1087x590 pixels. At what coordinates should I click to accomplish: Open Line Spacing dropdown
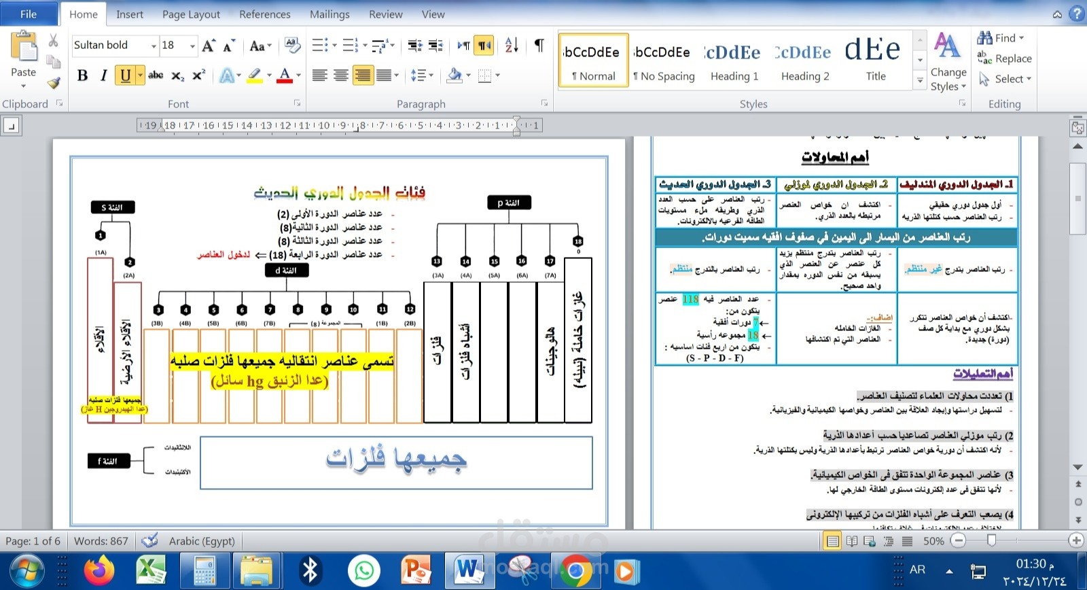[x=422, y=75]
